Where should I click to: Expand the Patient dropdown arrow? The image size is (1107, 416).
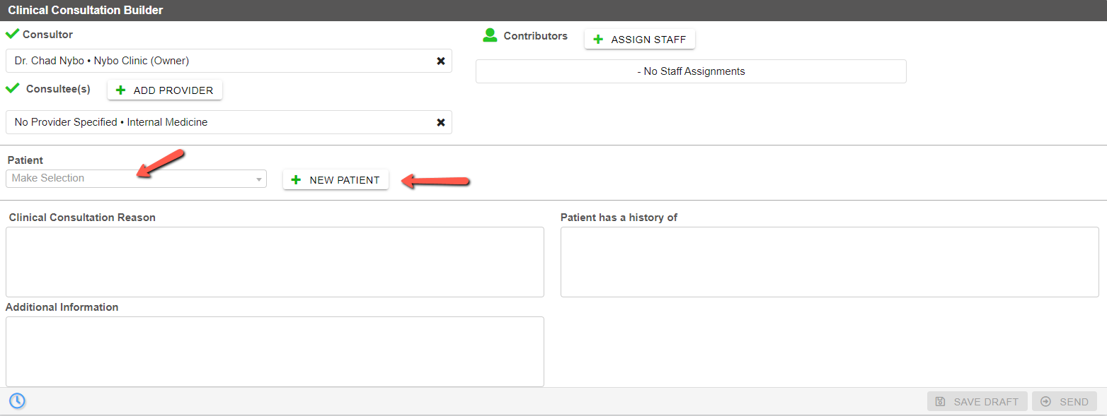point(259,179)
